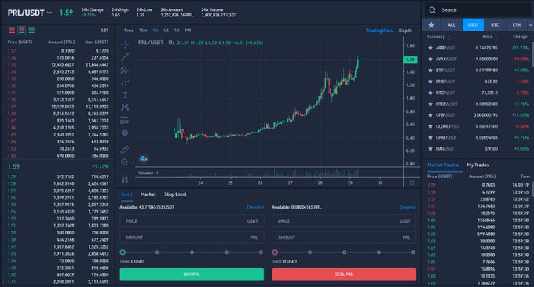Click the BUY PRL button
This screenshot has height=287, width=534.
192,274
